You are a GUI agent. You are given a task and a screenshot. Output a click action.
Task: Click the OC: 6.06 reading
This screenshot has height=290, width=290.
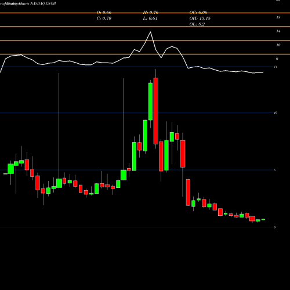198,13
